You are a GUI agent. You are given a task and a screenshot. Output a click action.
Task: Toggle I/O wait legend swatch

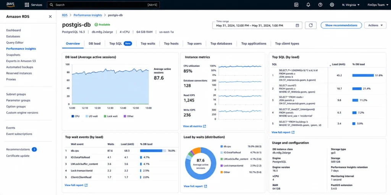click(x=87, y=116)
